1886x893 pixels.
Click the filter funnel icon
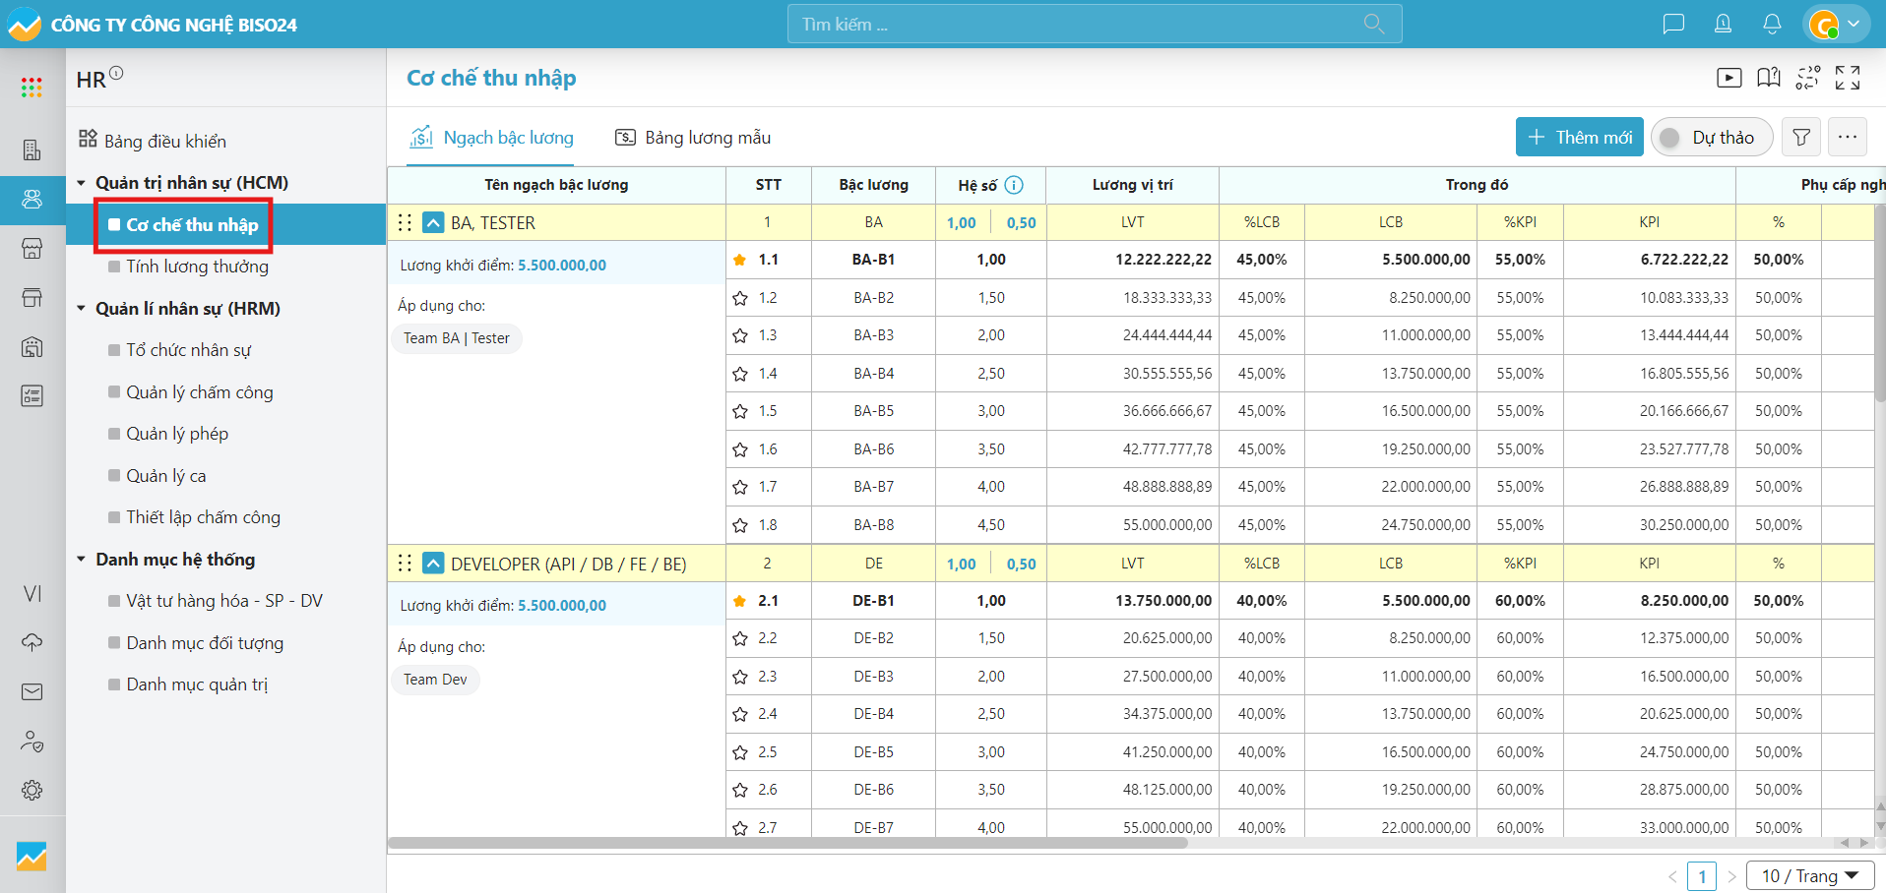pyautogui.click(x=1800, y=138)
